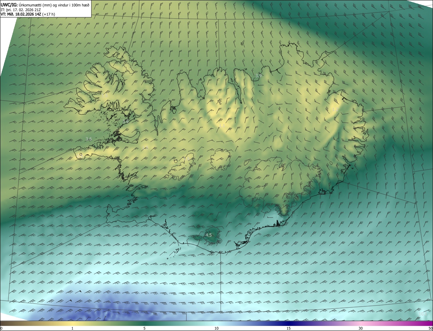Click the 15 tick on the colour scale
This screenshot has height=331, width=433.
coord(289,328)
